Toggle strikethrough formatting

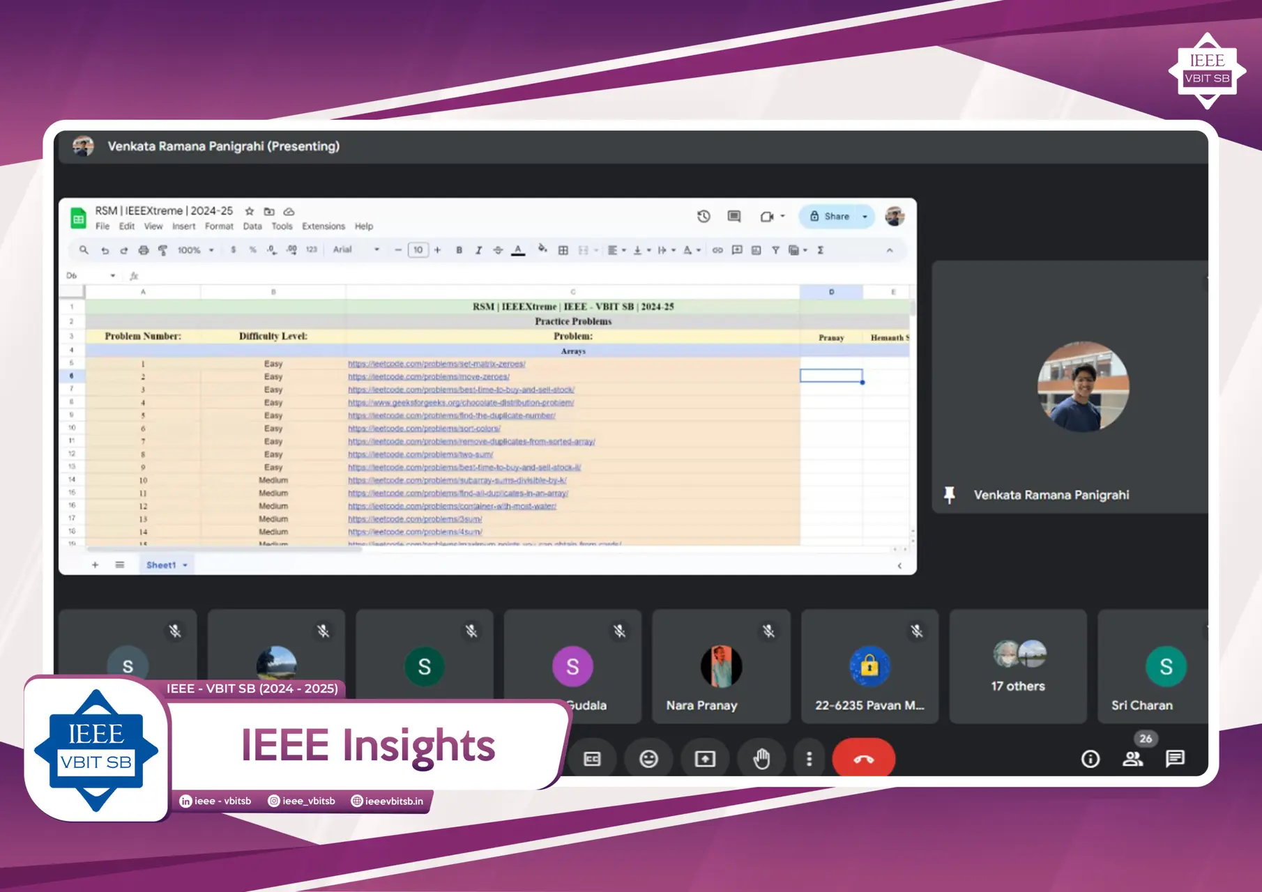point(497,249)
